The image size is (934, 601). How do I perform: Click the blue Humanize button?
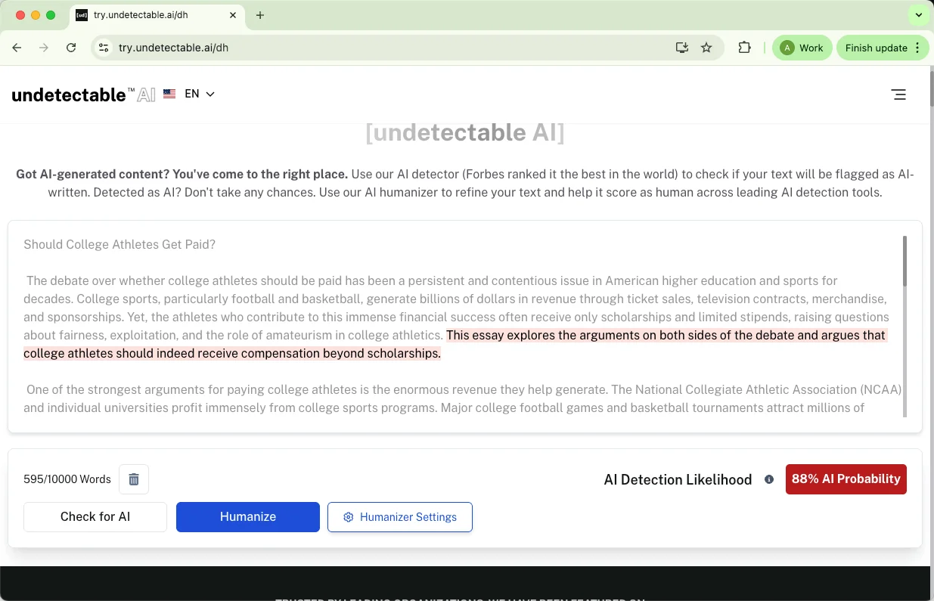247,517
